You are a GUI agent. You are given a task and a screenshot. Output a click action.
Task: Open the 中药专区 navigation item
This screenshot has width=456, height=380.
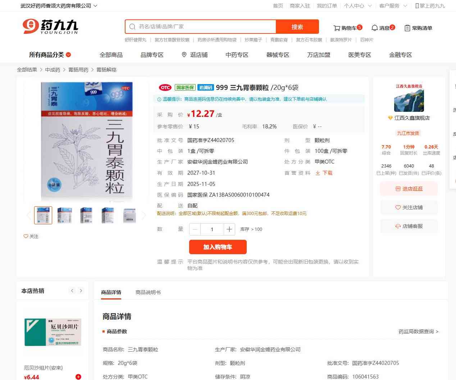(x=237, y=55)
